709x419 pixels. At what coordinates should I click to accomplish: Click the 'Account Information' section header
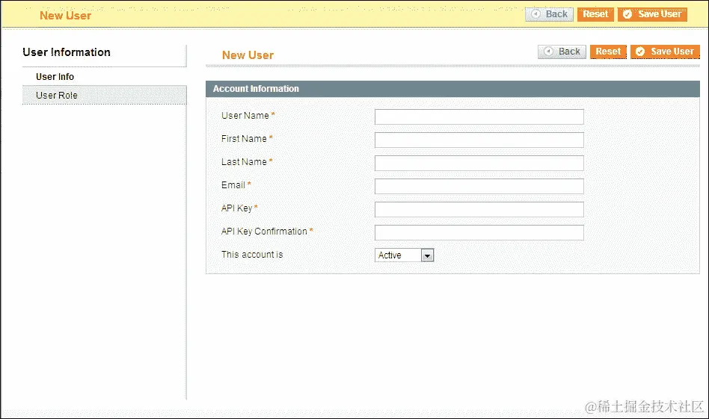pos(452,89)
